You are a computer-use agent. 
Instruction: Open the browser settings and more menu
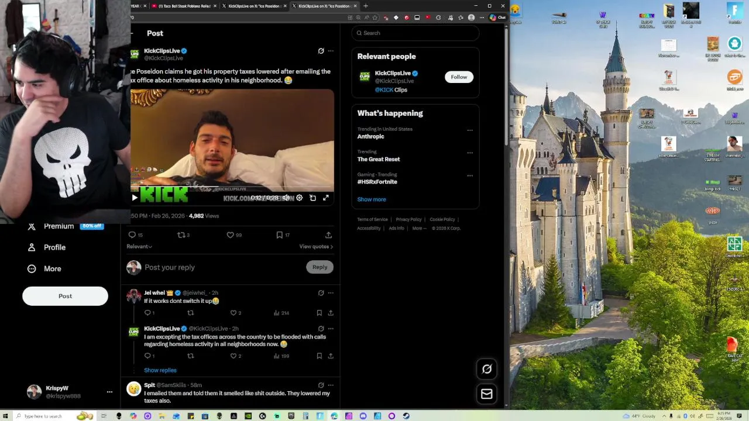[482, 18]
